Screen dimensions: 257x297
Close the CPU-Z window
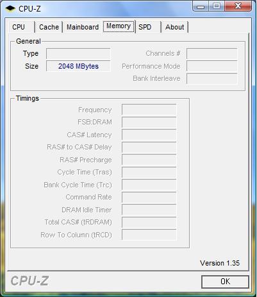pos(238,6)
